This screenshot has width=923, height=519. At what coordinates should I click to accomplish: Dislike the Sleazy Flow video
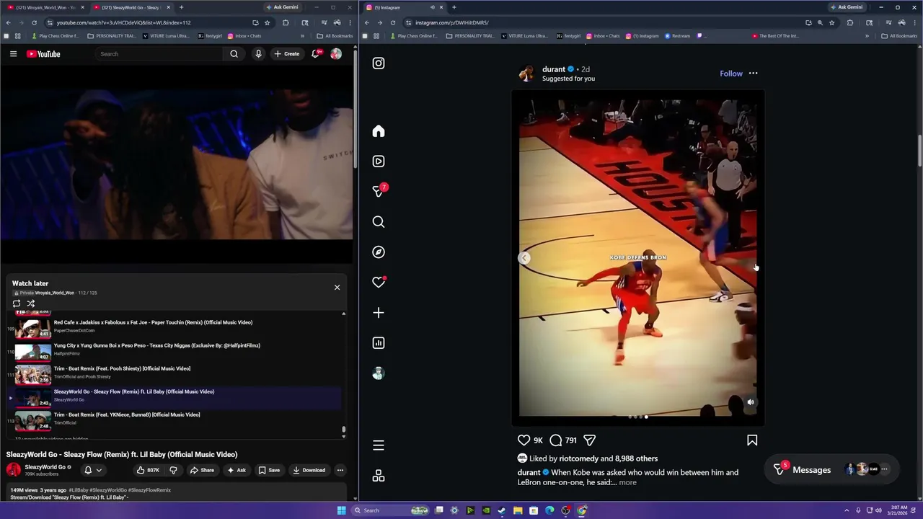coord(173,470)
